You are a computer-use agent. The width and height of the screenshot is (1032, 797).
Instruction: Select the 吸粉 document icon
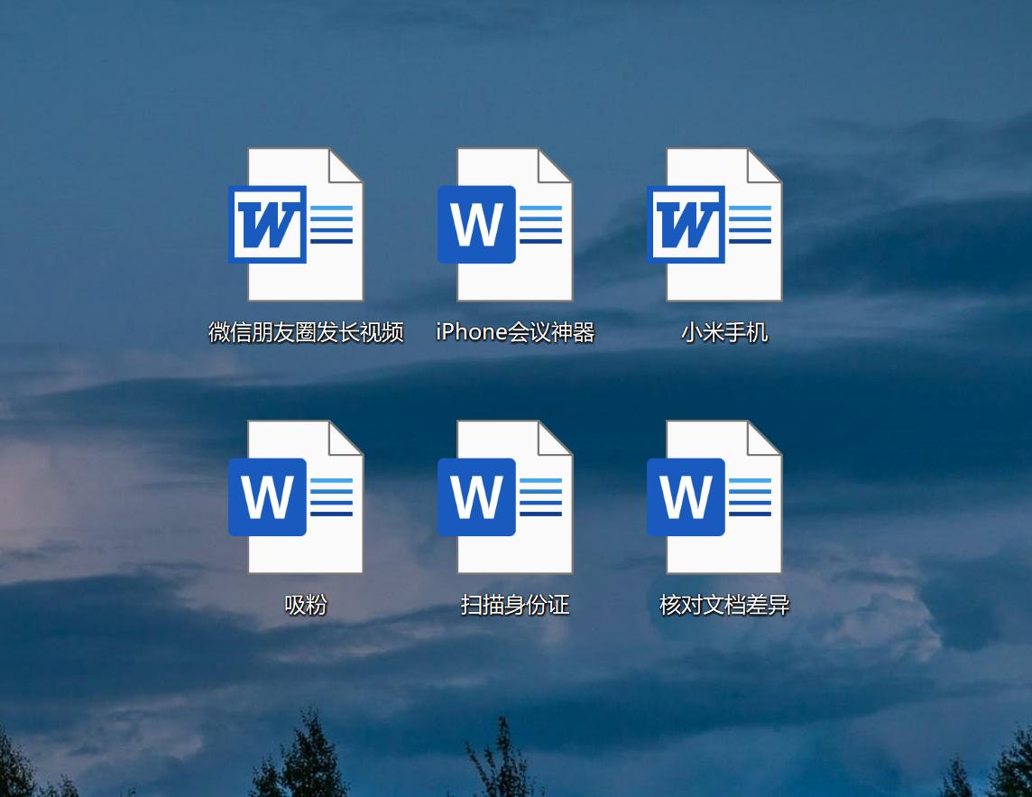click(305, 496)
